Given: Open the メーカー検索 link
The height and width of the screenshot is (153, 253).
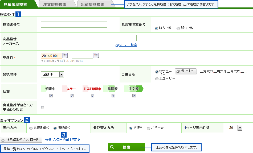Looking at the screenshot, I should pyautogui.click(x=128, y=45).
